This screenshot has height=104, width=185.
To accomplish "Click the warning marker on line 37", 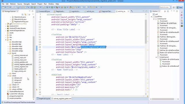I will pyautogui.click(x=37, y=90).
